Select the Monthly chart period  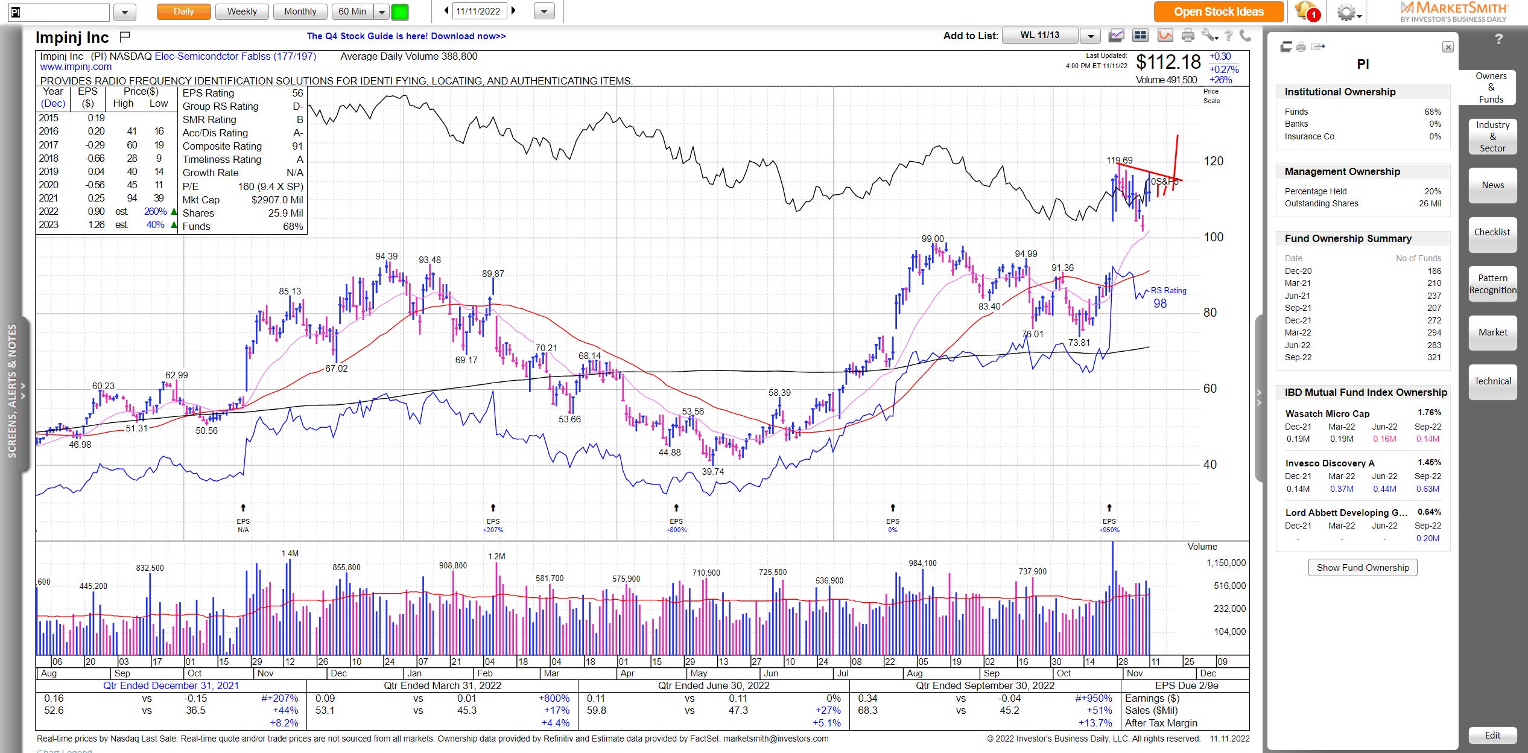300,11
